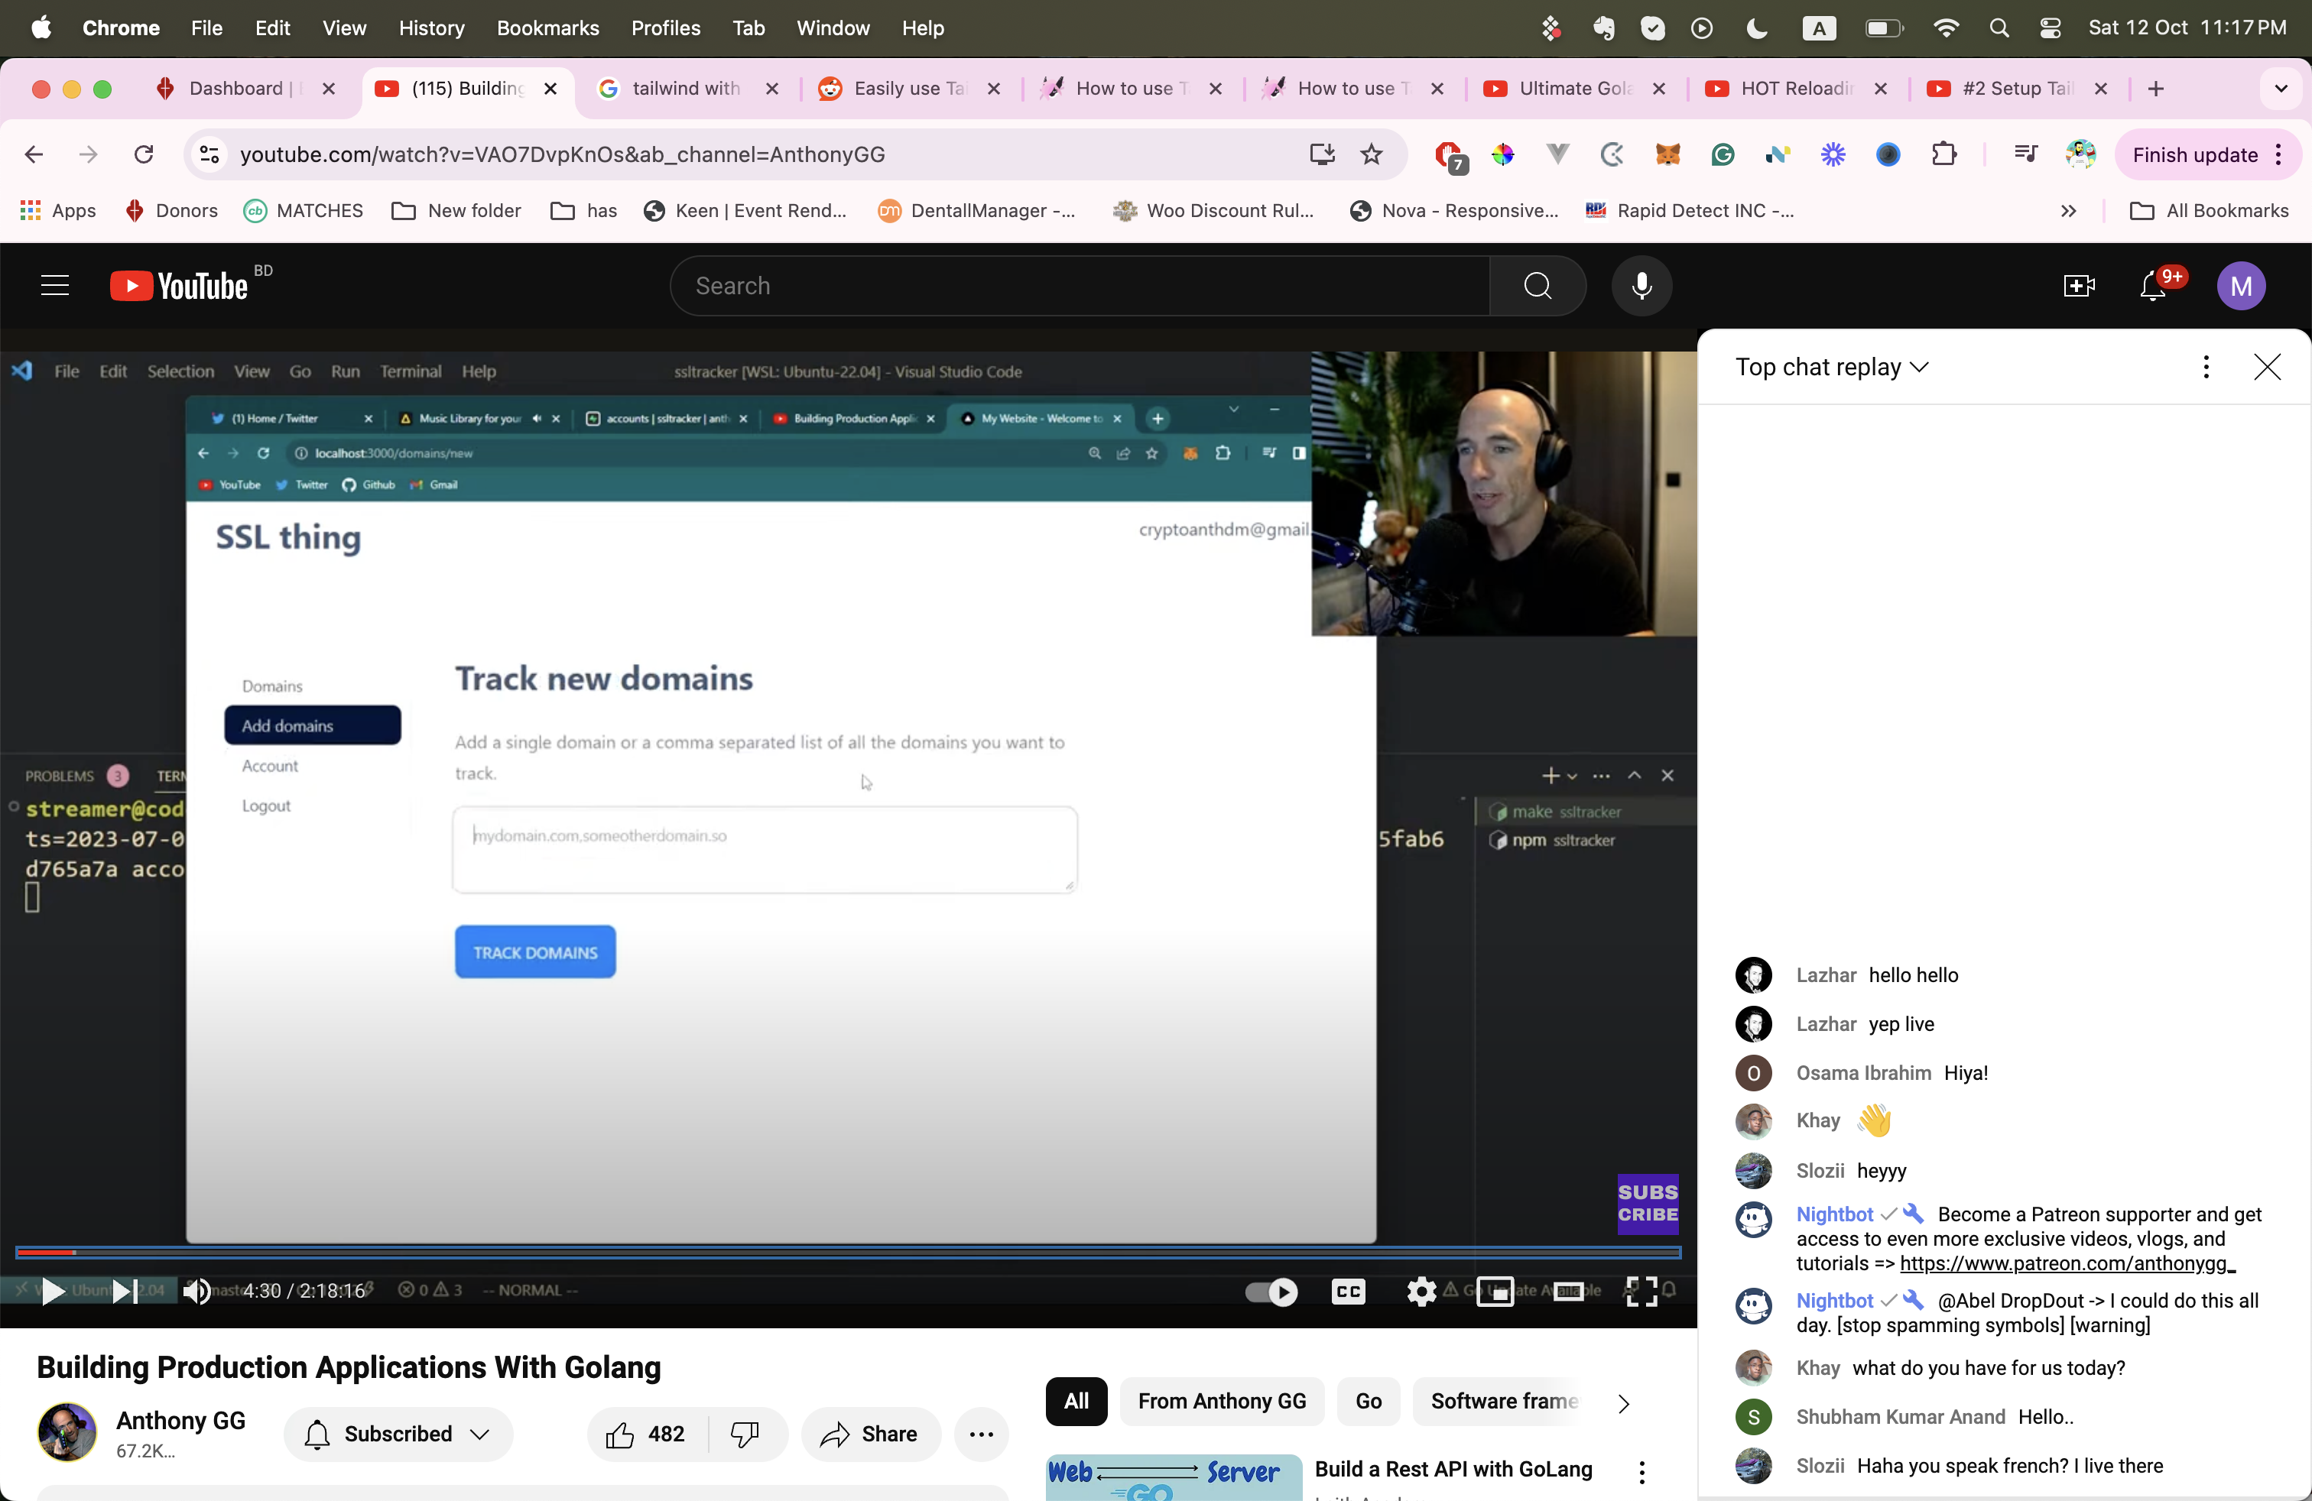2312x1501 pixels.
Task: Mute the video volume speaker
Action: (x=196, y=1290)
